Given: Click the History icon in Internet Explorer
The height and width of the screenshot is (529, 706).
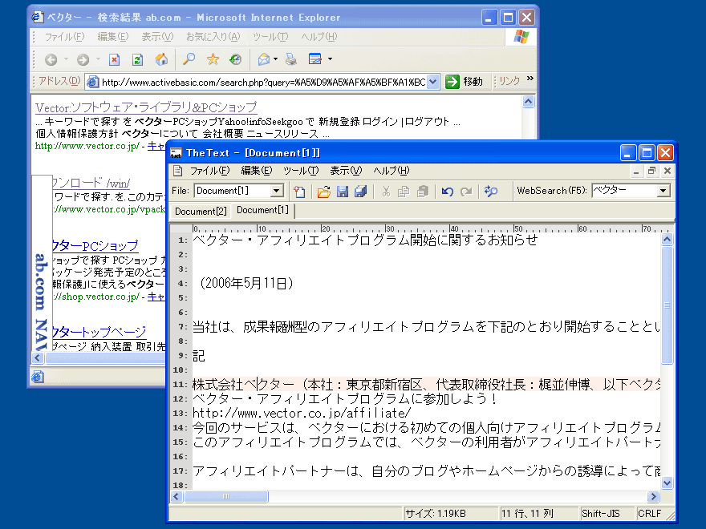Looking at the screenshot, I should click(x=236, y=59).
